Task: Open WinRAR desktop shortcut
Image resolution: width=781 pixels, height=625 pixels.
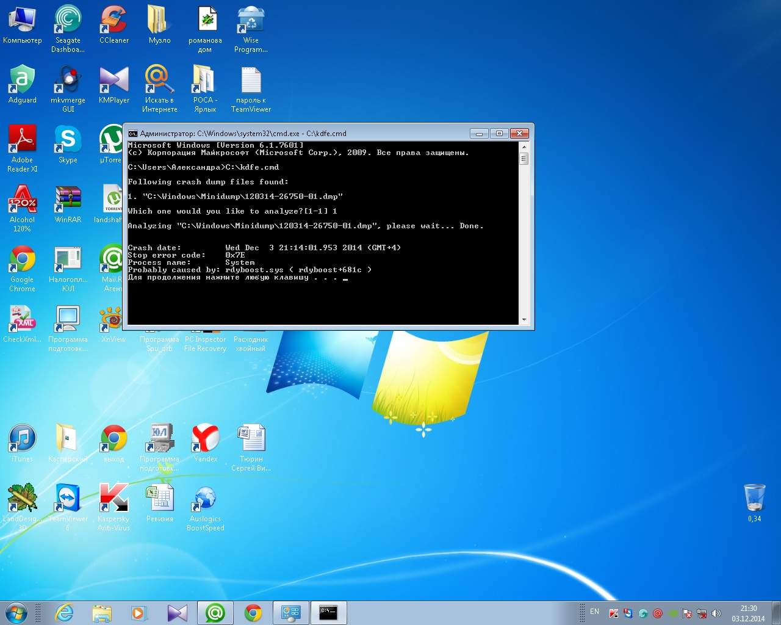Action: tap(68, 204)
